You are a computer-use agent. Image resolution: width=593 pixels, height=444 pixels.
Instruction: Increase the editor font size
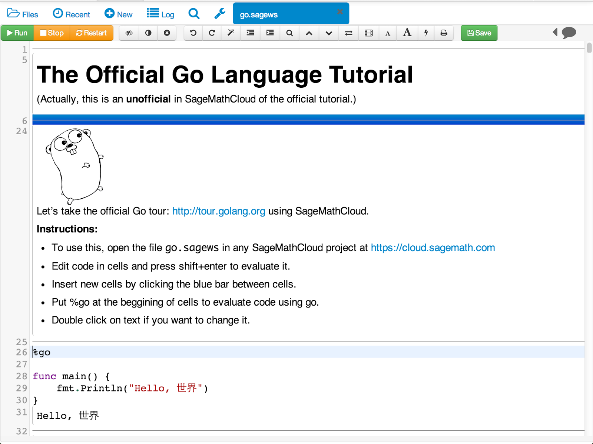click(x=407, y=33)
